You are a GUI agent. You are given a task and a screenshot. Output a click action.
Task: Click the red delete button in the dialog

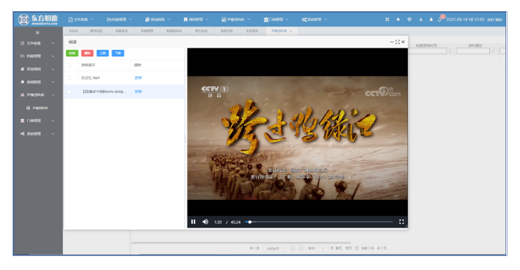tap(87, 53)
